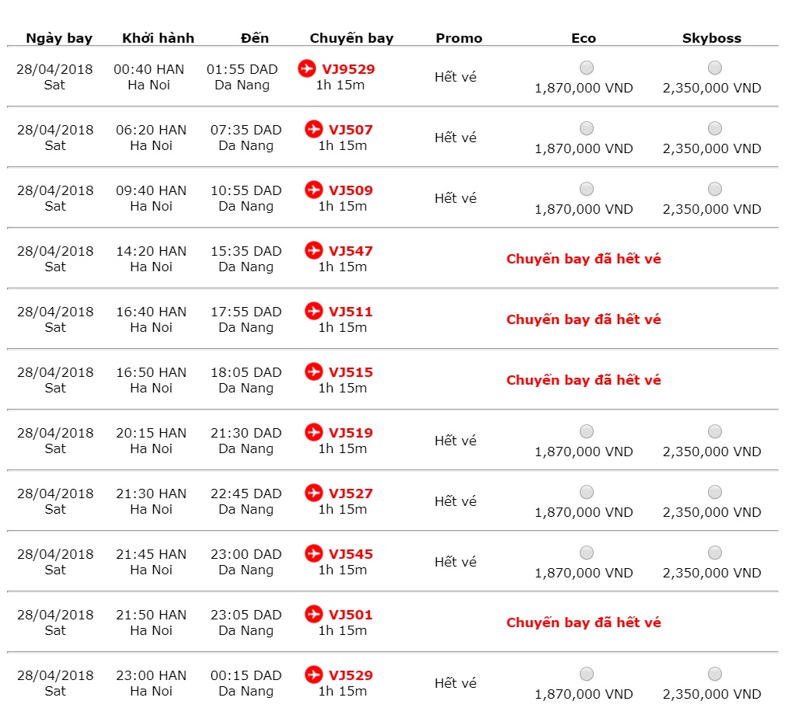
Task: Click the plane icon beside flight VJ511
Action: [x=314, y=311]
